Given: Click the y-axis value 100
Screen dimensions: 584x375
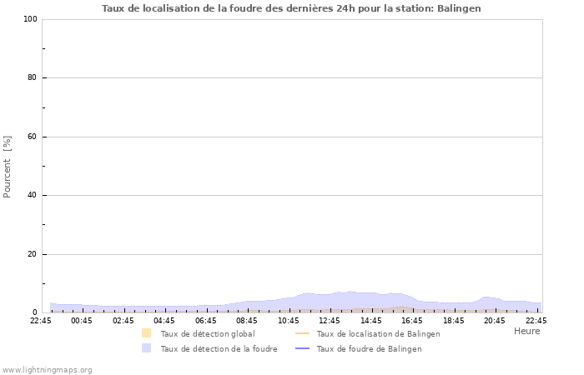Looking at the screenshot, I should pyautogui.click(x=31, y=19).
